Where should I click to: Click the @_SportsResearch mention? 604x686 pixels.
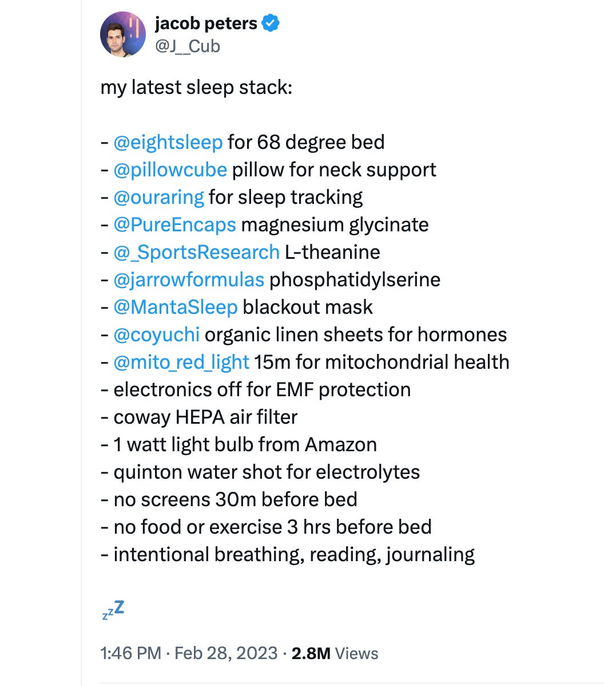[197, 253]
